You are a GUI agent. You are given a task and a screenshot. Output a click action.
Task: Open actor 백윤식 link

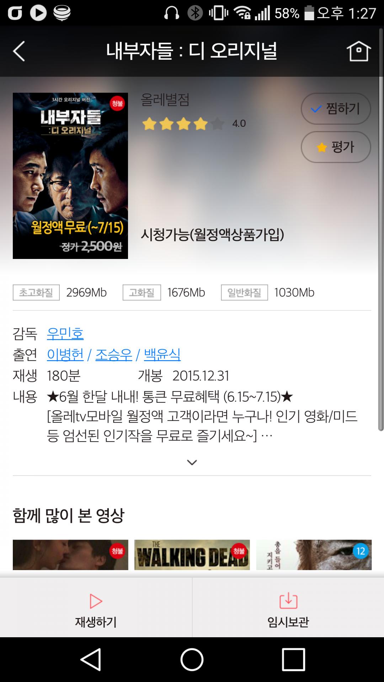point(162,354)
